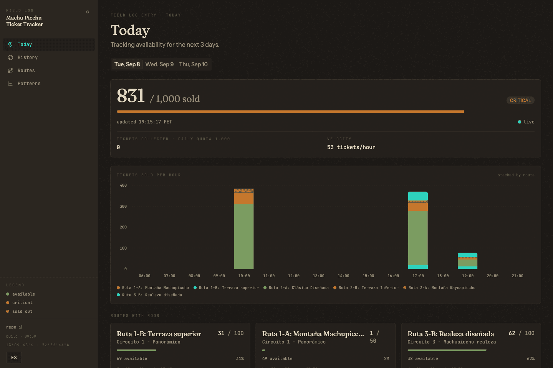This screenshot has height=368, width=553.
Task: Click the Machu Picchu Ticket Tracker title
Action: [x=25, y=21]
